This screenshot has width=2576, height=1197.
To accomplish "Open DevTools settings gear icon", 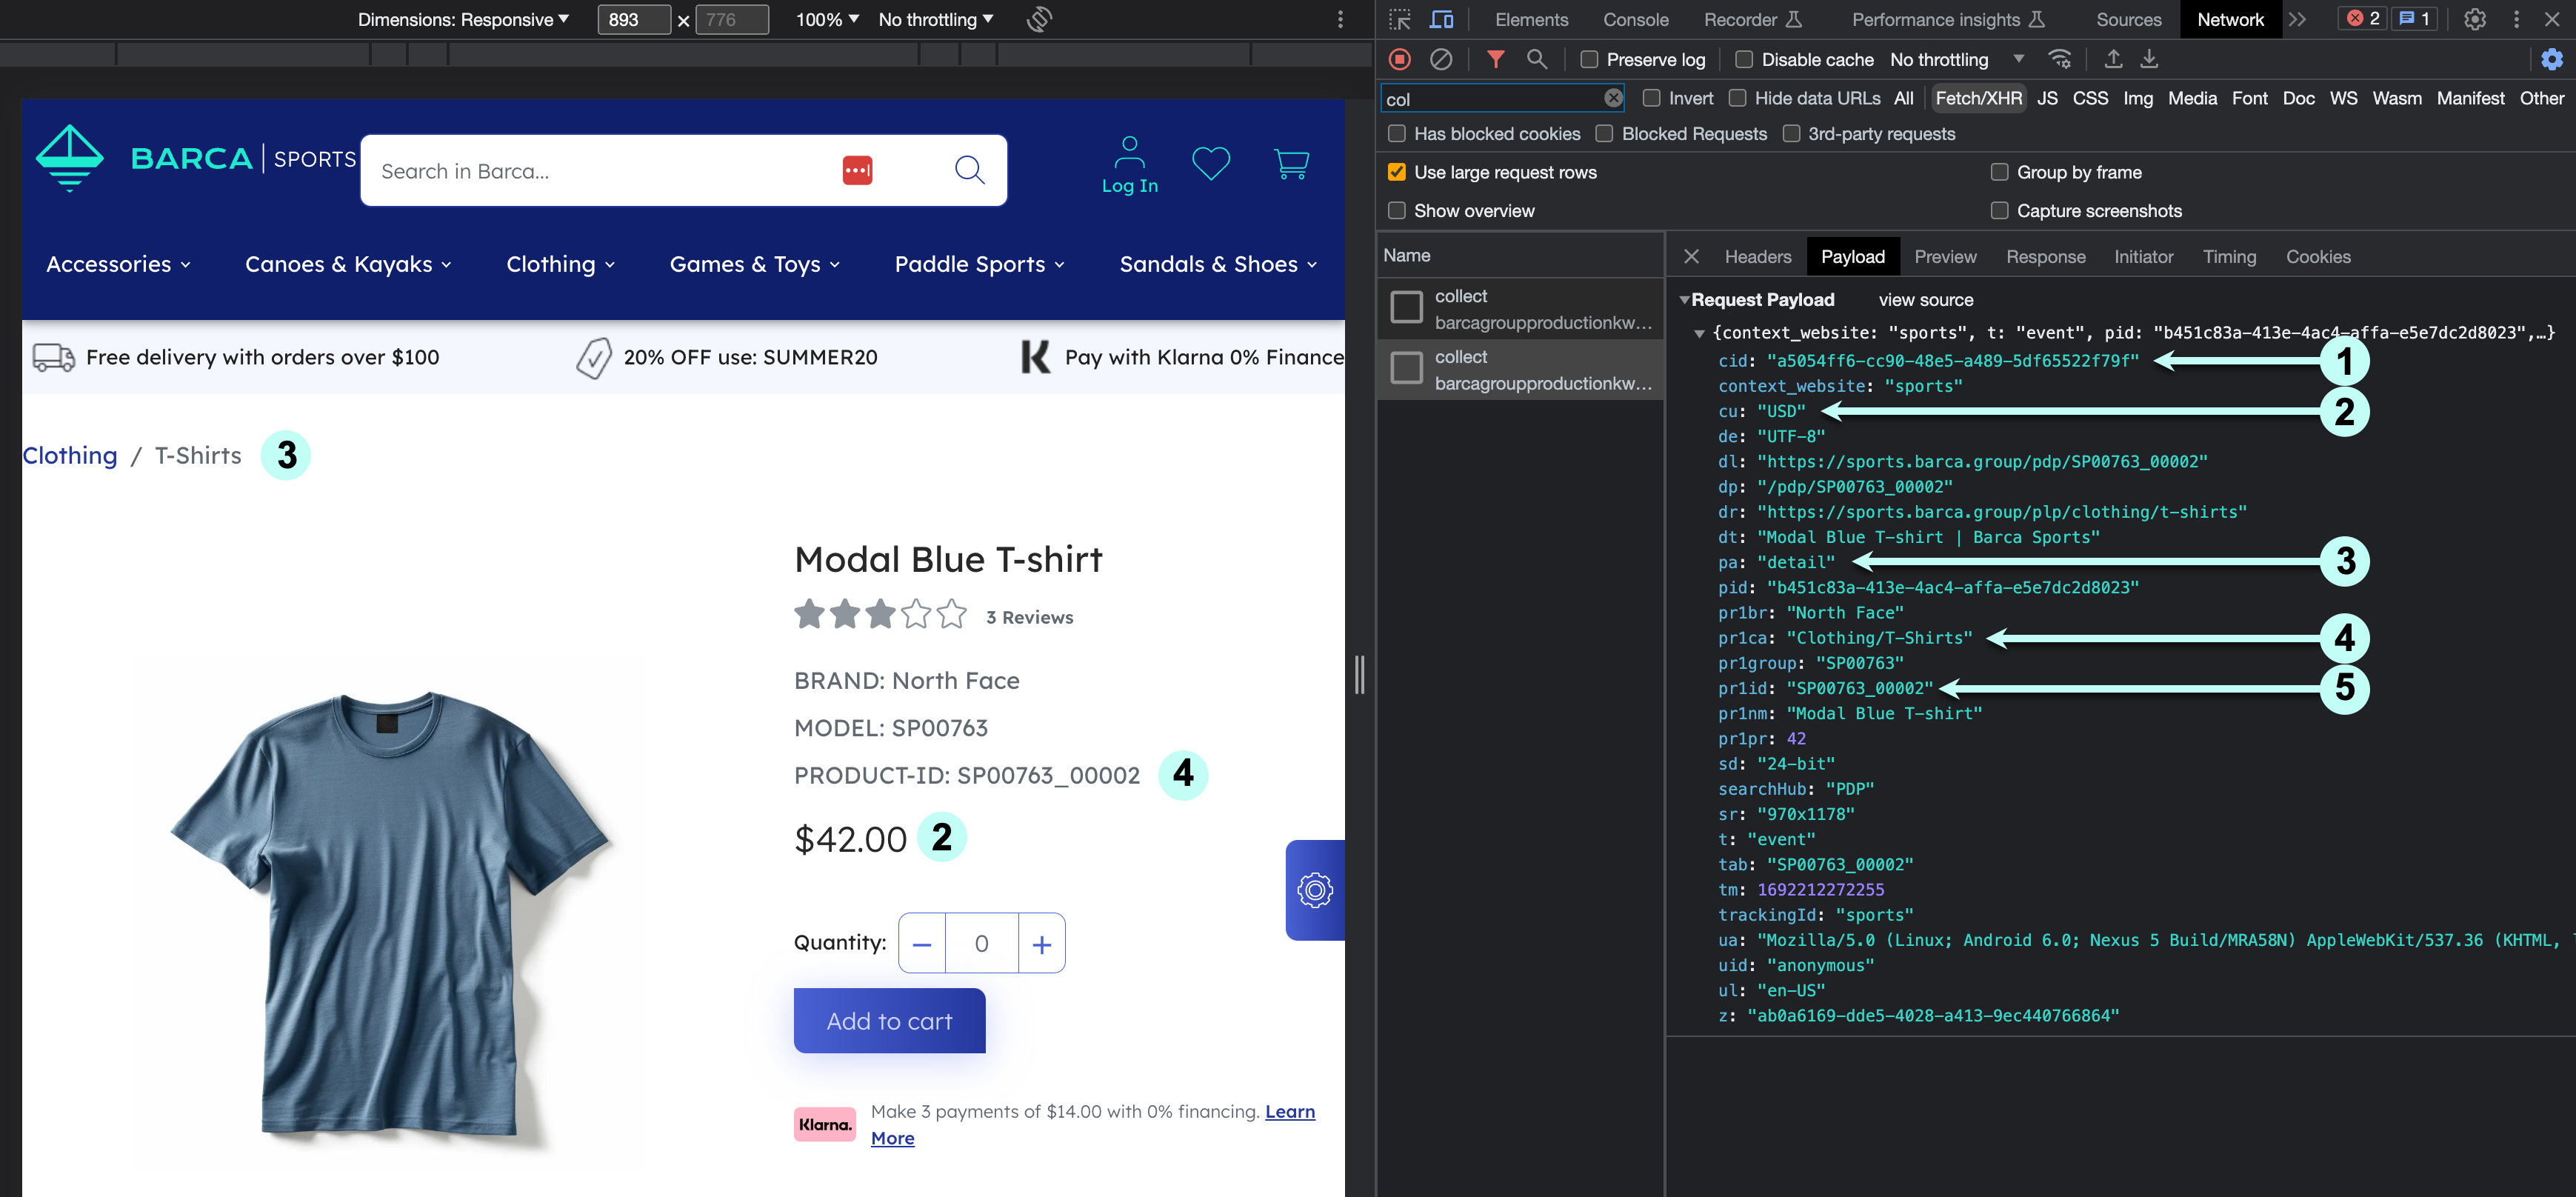I will pos(2475,19).
